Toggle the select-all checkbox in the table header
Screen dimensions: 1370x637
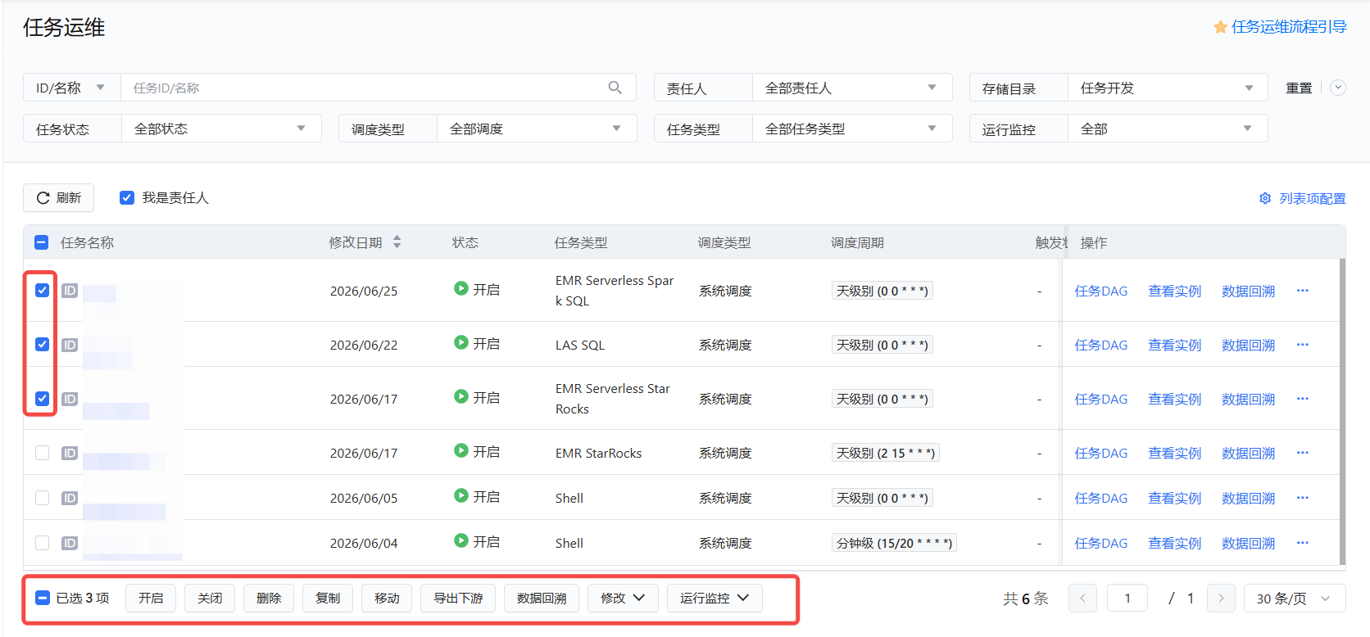coord(42,242)
